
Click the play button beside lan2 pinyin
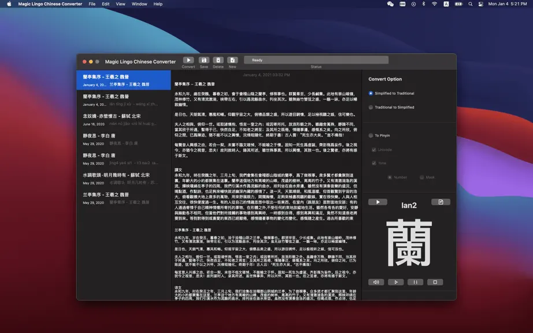pyautogui.click(x=377, y=202)
